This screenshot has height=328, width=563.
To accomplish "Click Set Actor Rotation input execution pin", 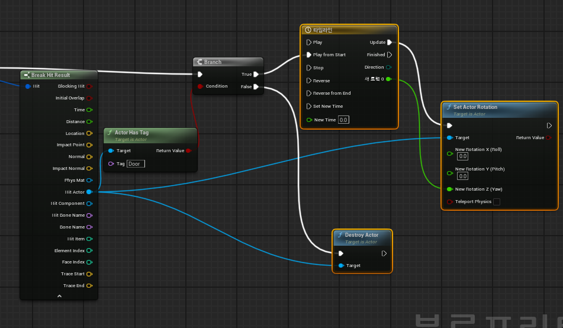I will [449, 126].
